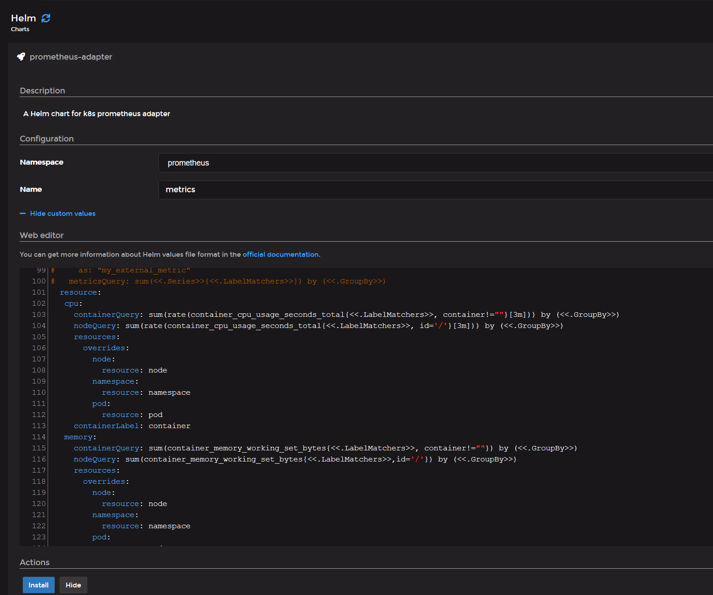Click text 'A Helm chart for k8s prometheus adapter'

click(97, 114)
